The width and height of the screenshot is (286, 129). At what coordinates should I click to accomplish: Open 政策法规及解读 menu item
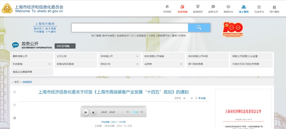76,64
